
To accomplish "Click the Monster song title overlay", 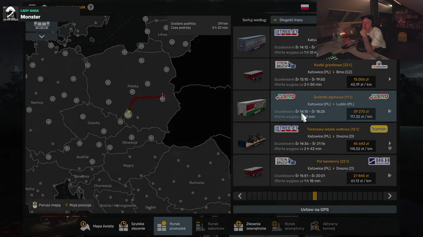I will [30, 17].
